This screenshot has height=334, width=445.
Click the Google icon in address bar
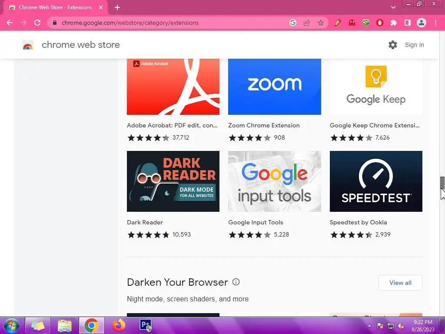(292, 23)
